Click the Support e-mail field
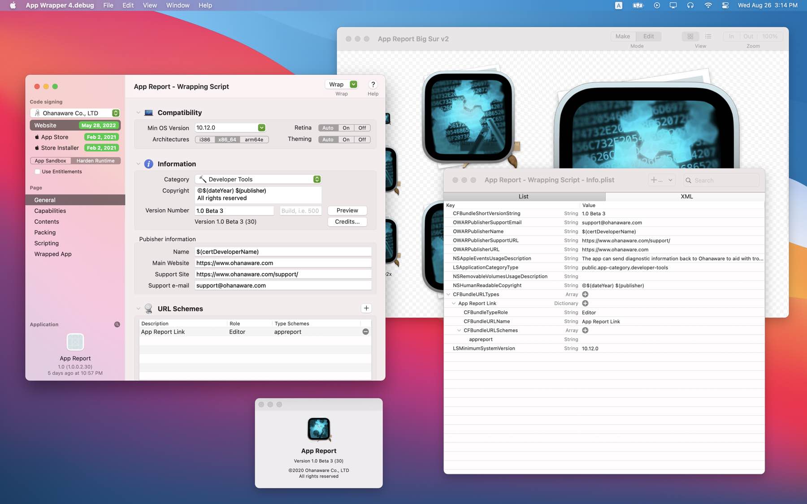Image resolution: width=807 pixels, height=504 pixels. 283,285
